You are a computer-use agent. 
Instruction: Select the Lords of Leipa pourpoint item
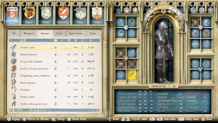[x=58, y=69]
